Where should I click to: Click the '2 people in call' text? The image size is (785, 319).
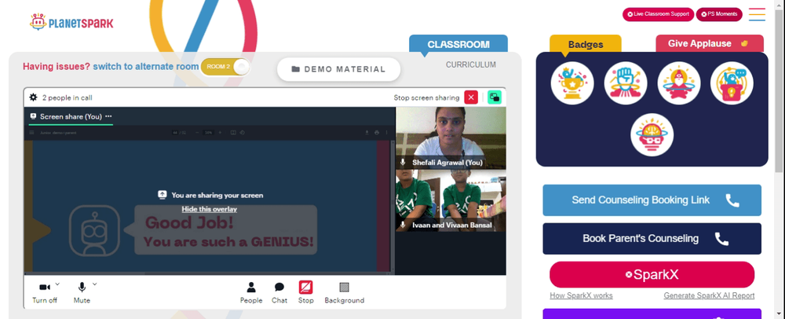click(67, 97)
